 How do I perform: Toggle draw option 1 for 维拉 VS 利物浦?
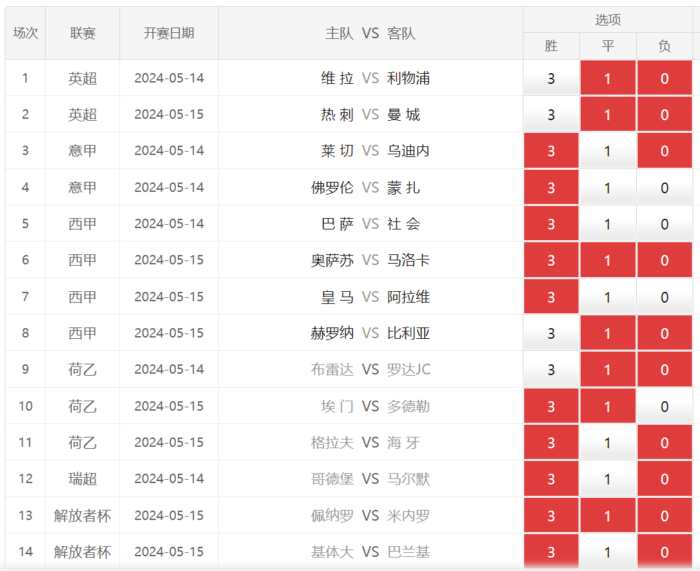(607, 78)
